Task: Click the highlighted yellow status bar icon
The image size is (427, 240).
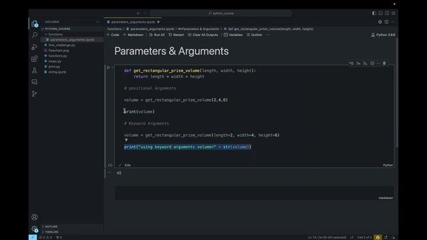Action: pyautogui.click(x=378, y=237)
